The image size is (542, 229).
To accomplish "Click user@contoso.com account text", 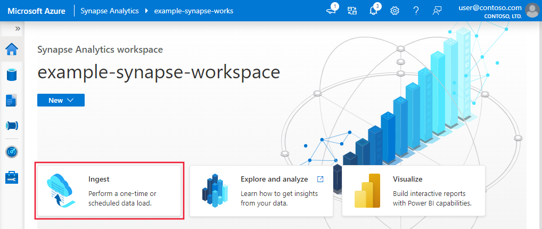I will [490, 7].
